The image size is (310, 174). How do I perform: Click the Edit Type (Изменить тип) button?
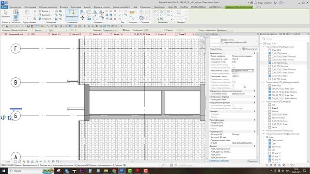[250, 49]
